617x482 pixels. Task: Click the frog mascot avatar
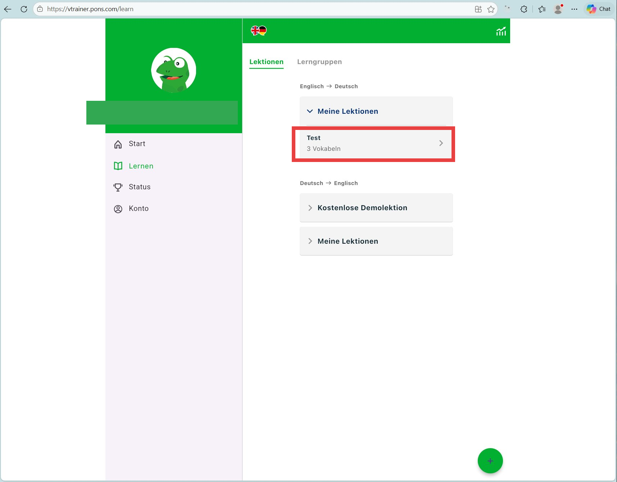174,70
